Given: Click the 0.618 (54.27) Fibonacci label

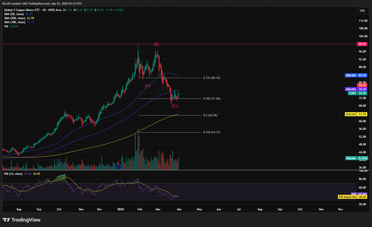Looking at the screenshot, I should click(211, 132).
